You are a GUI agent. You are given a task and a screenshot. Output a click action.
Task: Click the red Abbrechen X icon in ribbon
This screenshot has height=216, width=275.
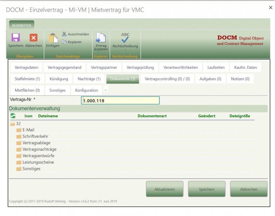point(33,37)
